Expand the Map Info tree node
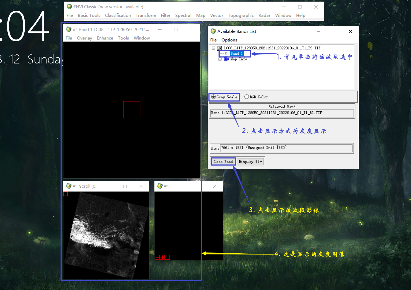This screenshot has height=290, width=411. pyautogui.click(x=220, y=59)
